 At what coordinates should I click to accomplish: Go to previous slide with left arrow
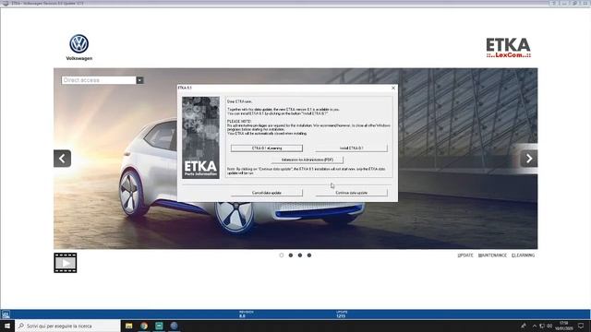click(62, 159)
